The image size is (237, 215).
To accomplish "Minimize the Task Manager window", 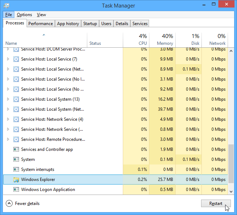I will [x=204, y=4].
